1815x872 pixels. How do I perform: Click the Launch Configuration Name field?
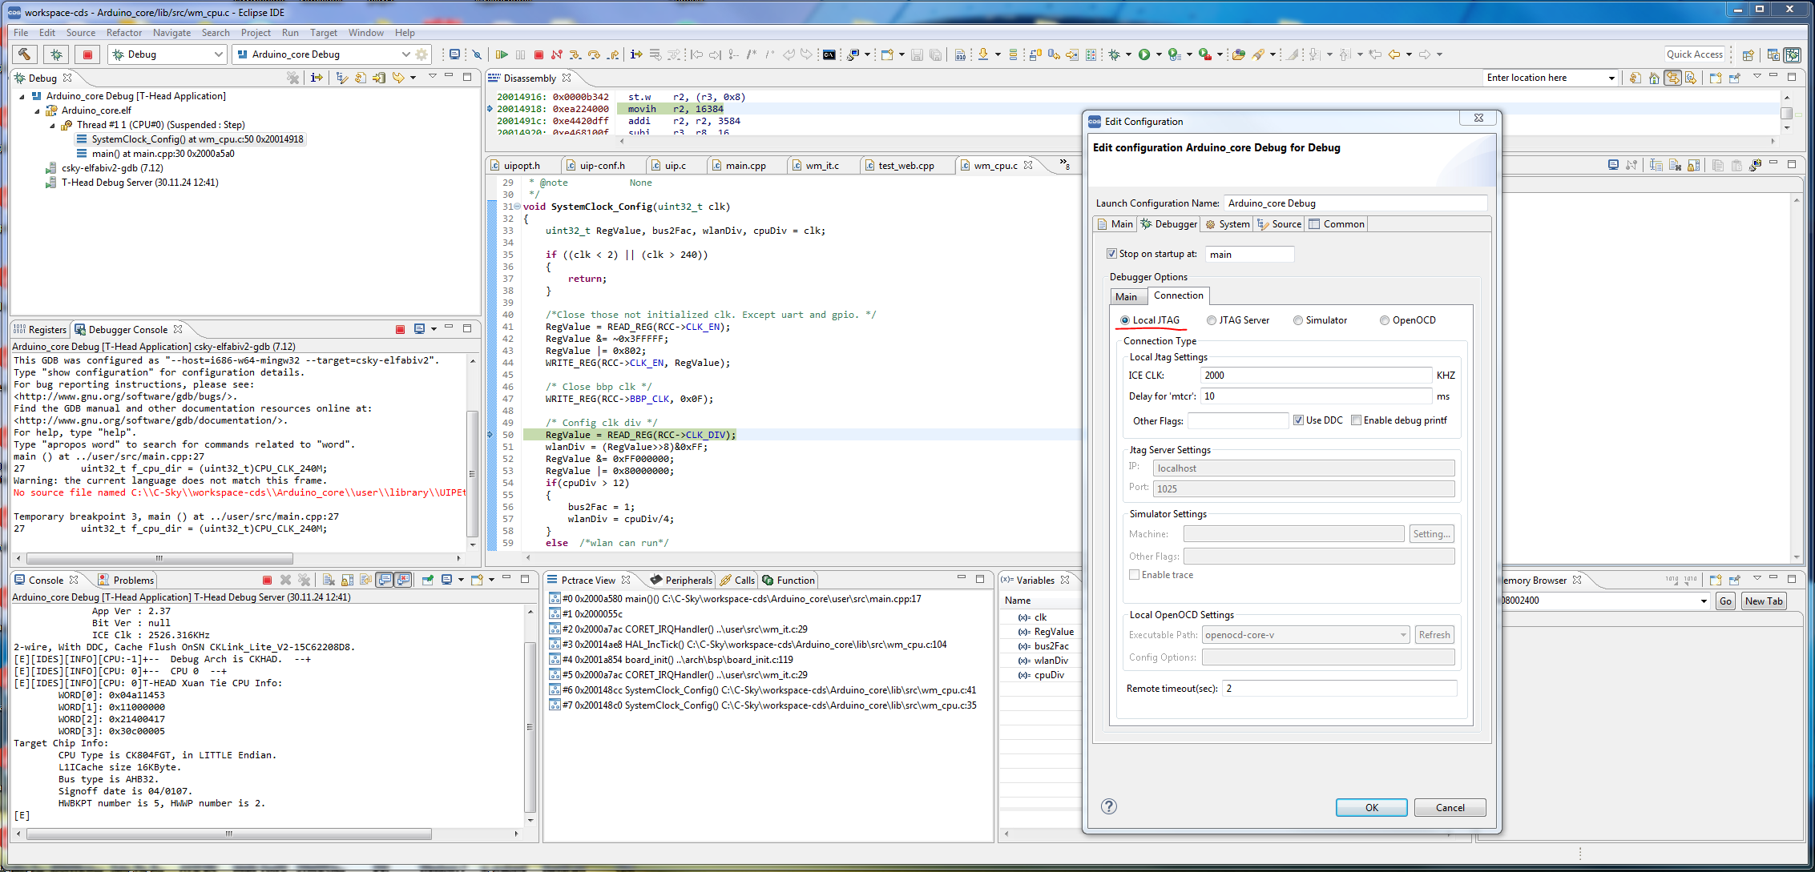point(1355,203)
